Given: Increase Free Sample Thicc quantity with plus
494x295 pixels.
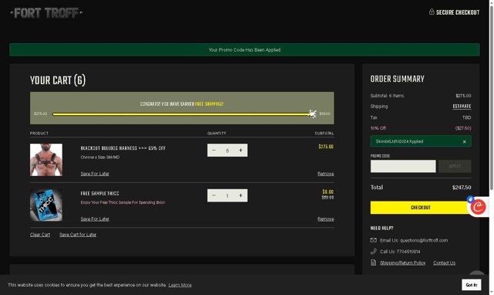Looking at the screenshot, I should 241,195.
